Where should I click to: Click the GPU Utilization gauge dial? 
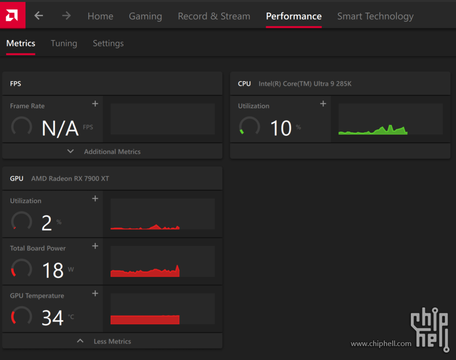pyautogui.click(x=21, y=221)
